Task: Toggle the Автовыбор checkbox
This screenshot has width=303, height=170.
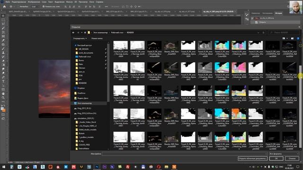Action: (18, 7)
